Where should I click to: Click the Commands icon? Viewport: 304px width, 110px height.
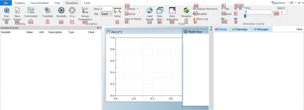coord(31,10)
